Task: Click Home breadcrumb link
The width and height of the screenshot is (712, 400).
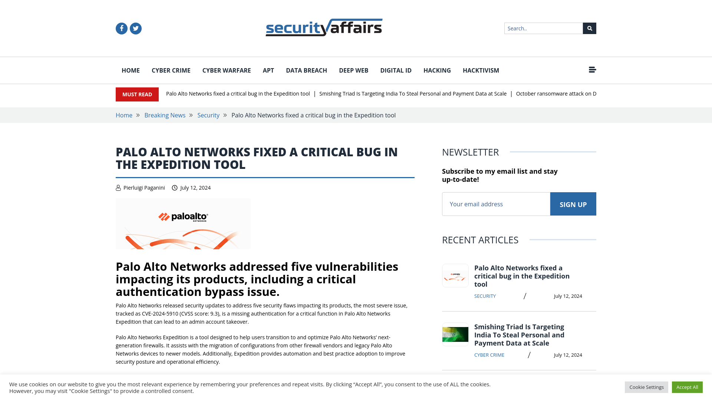Action: pyautogui.click(x=124, y=115)
